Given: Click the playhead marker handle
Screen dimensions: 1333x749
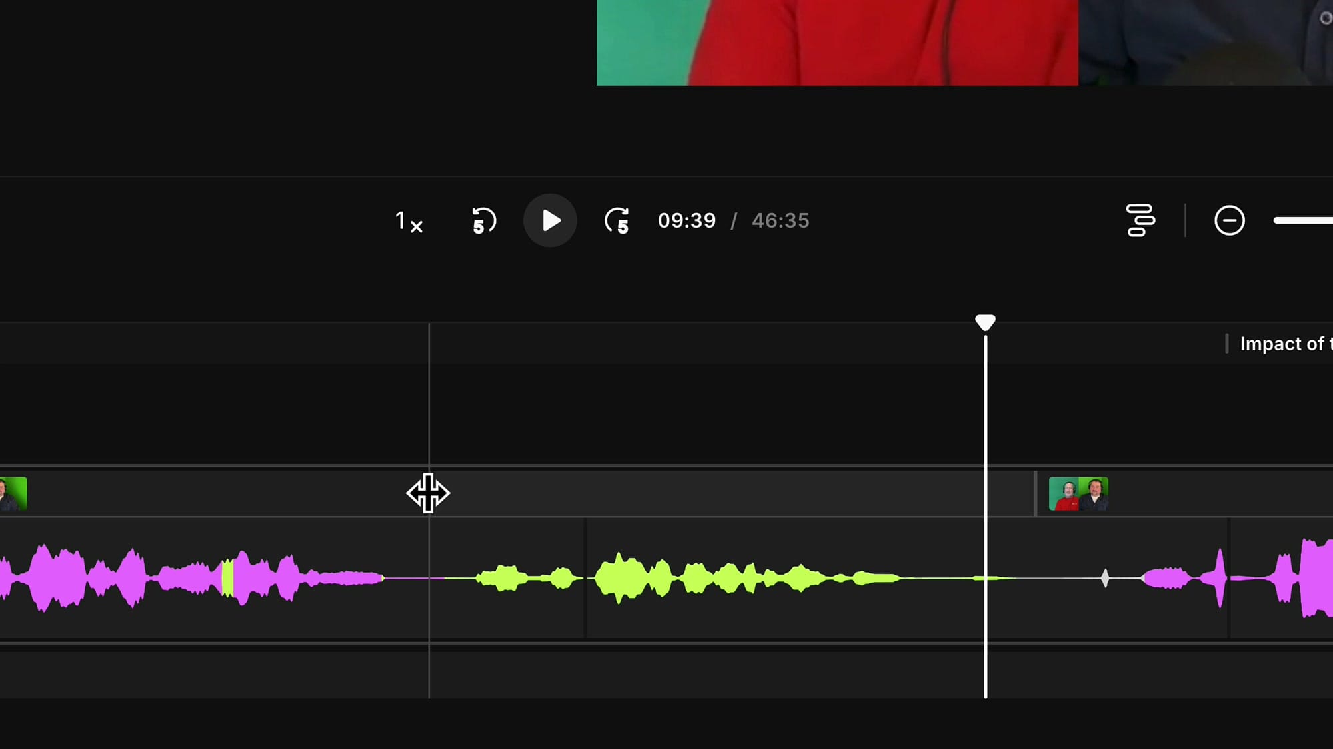Looking at the screenshot, I should tap(986, 322).
